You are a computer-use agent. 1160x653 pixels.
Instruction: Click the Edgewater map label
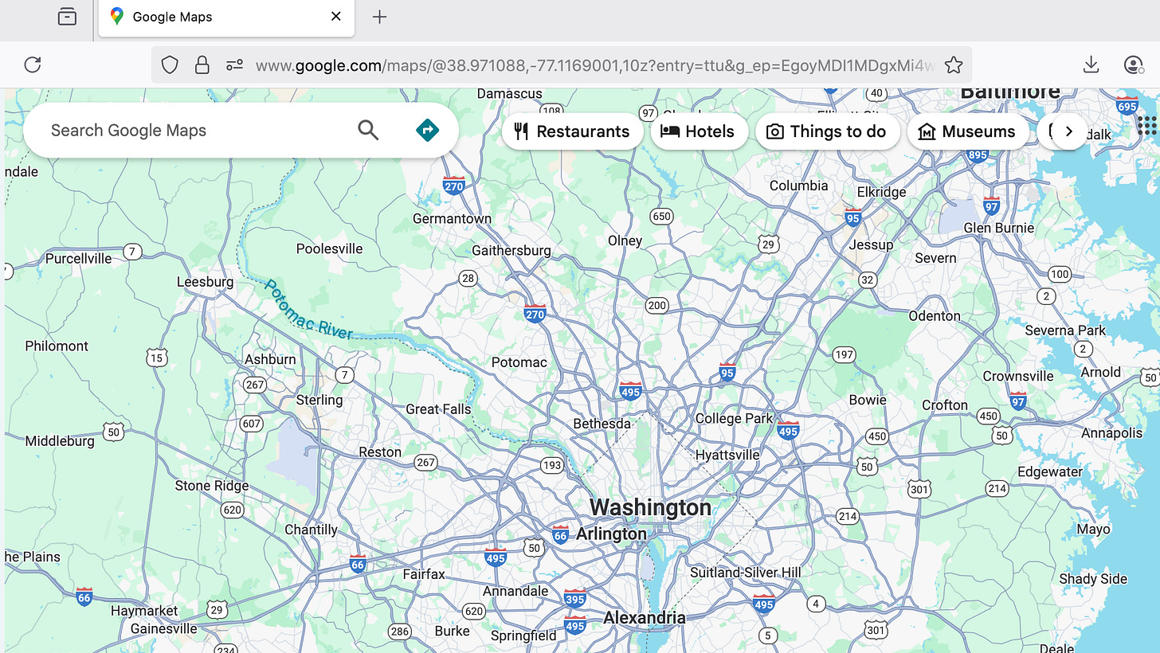coord(1050,471)
